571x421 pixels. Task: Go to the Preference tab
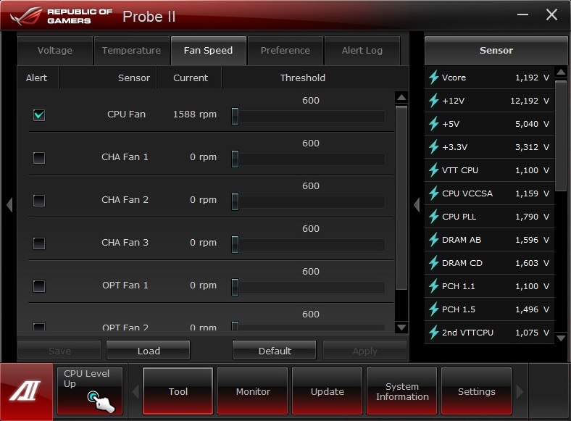[285, 51]
